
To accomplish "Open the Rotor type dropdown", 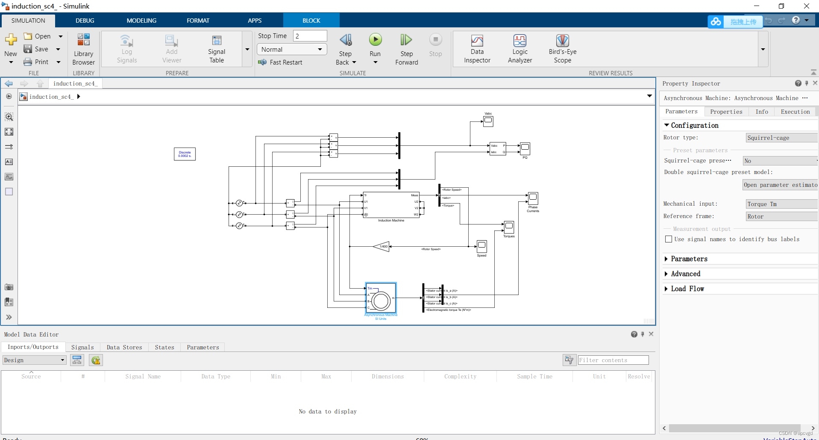I will [781, 138].
